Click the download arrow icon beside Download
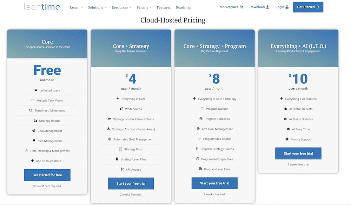 [x=267, y=7]
